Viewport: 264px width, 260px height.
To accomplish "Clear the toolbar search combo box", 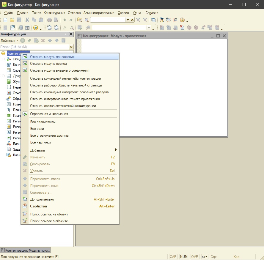I will pos(132,20).
